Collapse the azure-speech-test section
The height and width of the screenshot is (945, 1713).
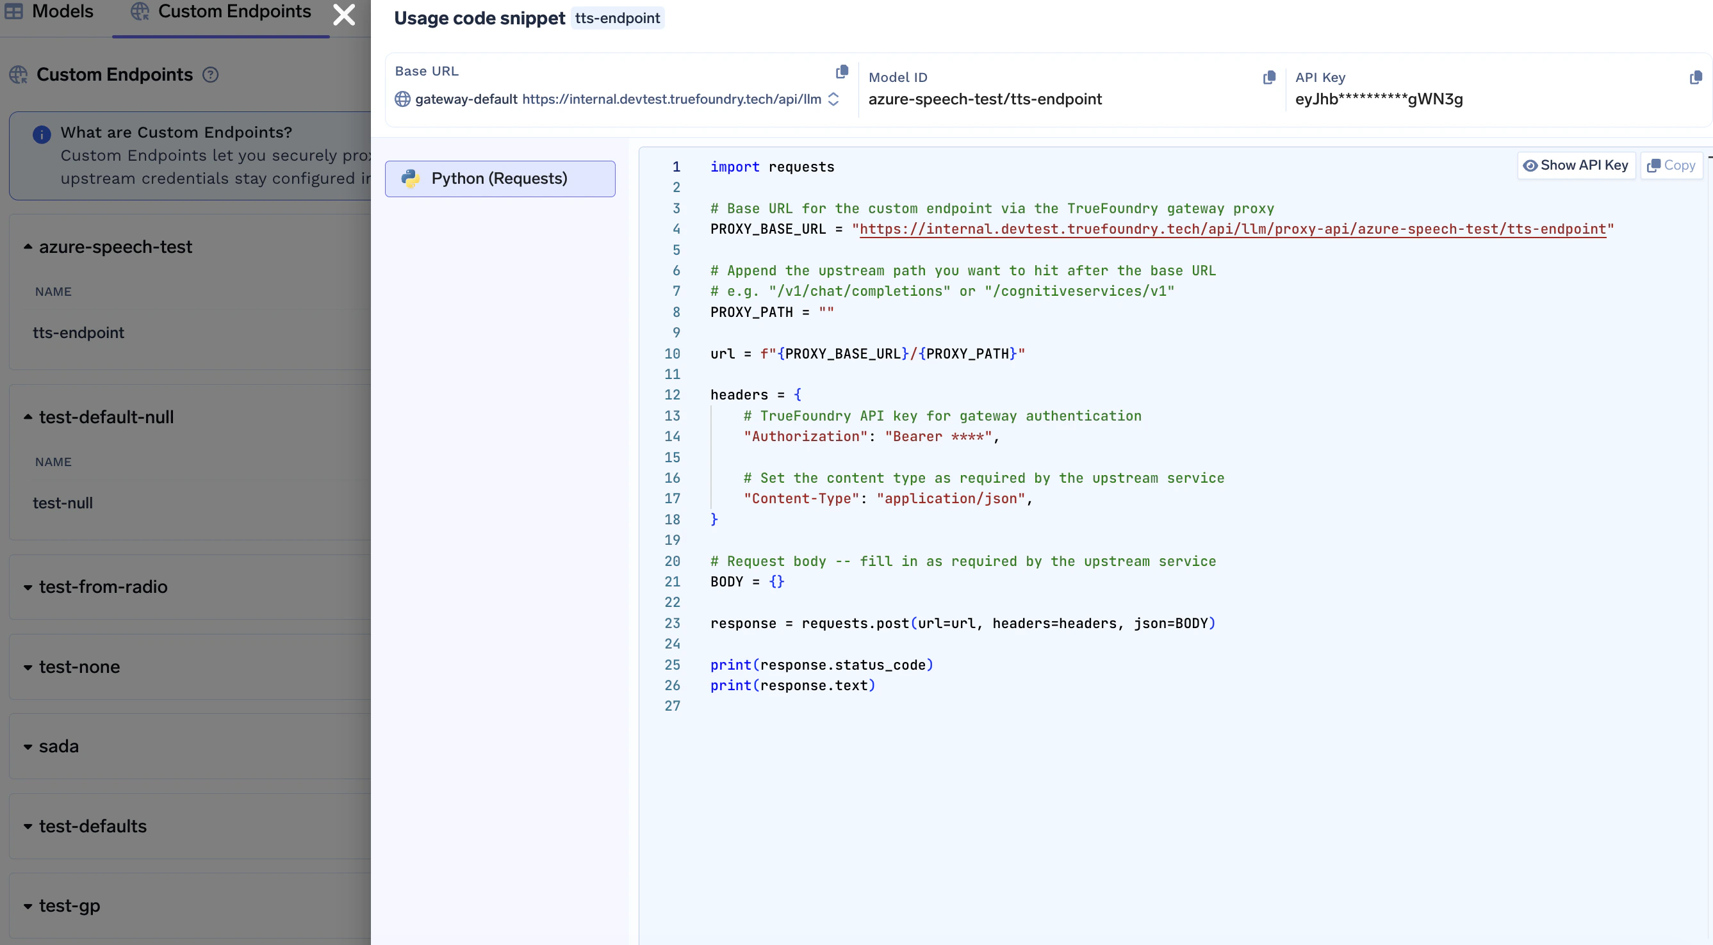pyautogui.click(x=28, y=246)
